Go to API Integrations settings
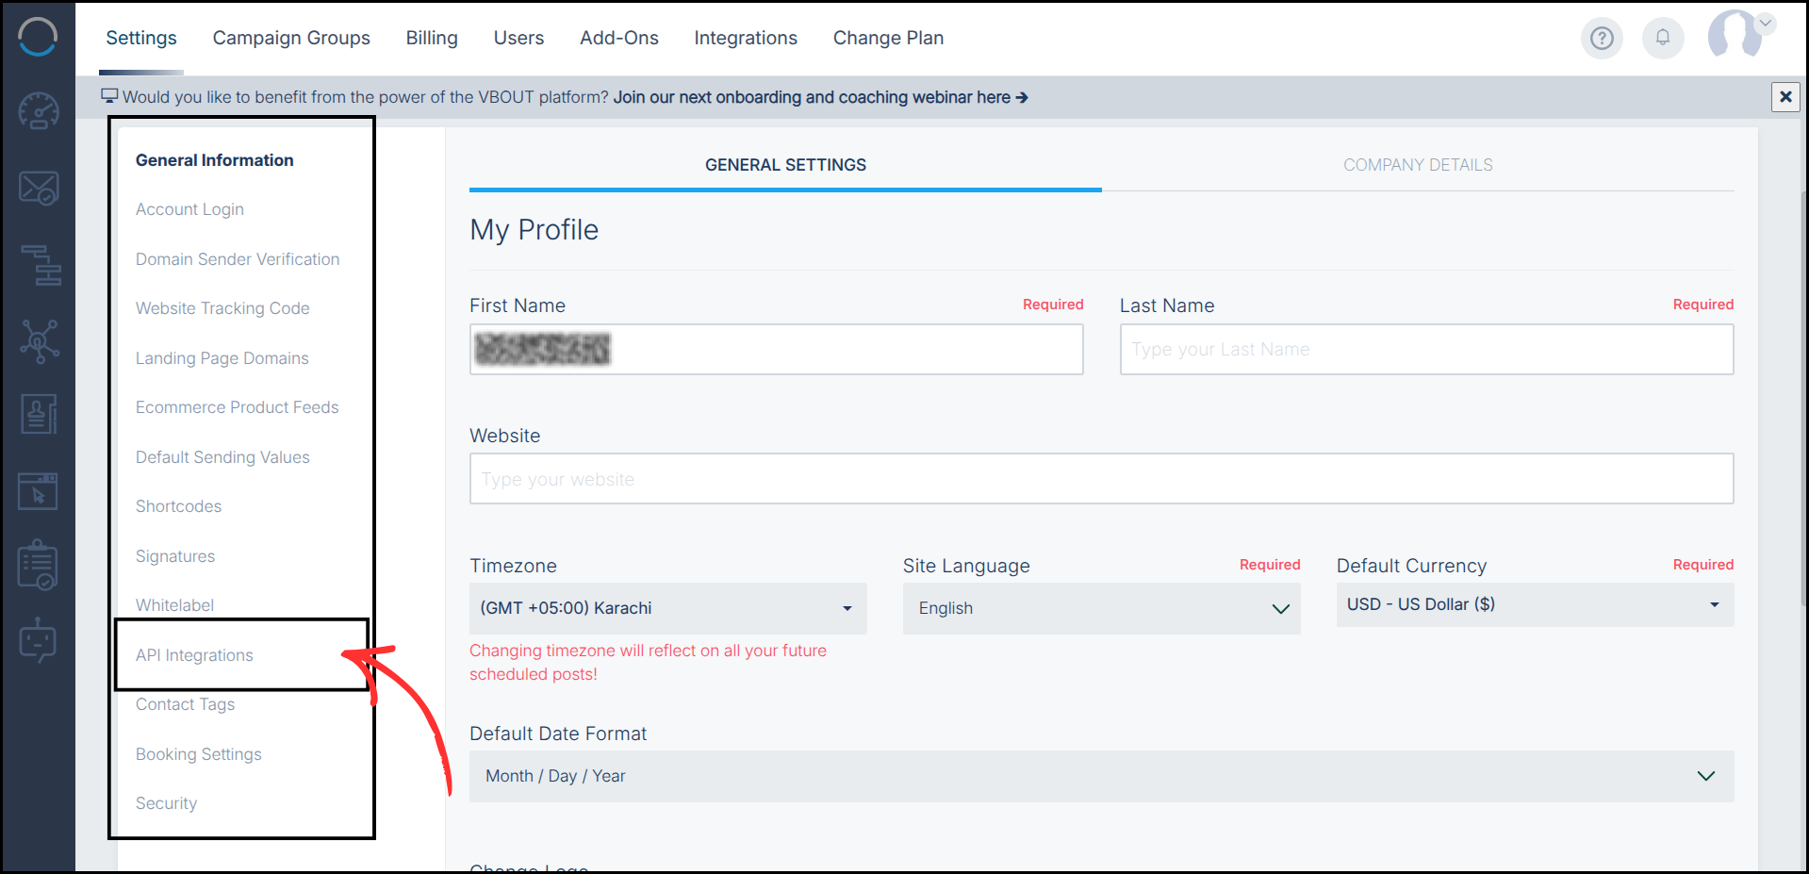 pyautogui.click(x=194, y=654)
